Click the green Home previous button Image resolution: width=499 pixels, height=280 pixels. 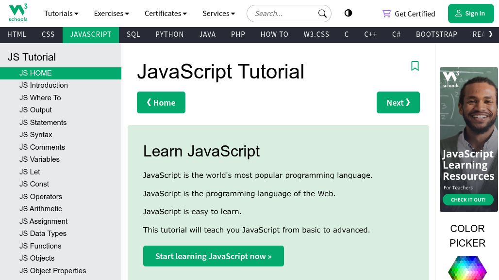(161, 103)
